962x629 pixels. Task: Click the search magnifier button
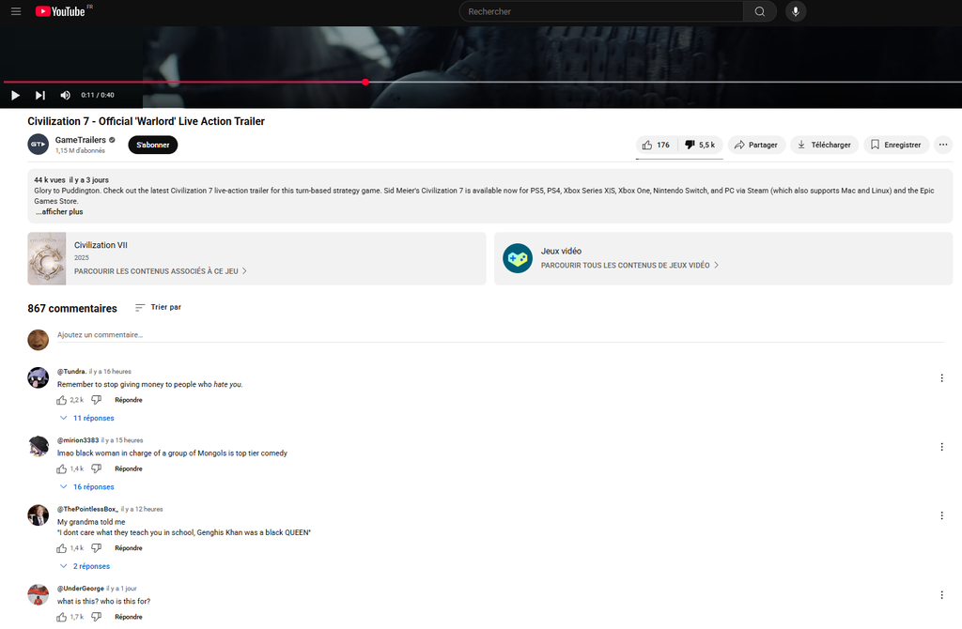(x=759, y=11)
